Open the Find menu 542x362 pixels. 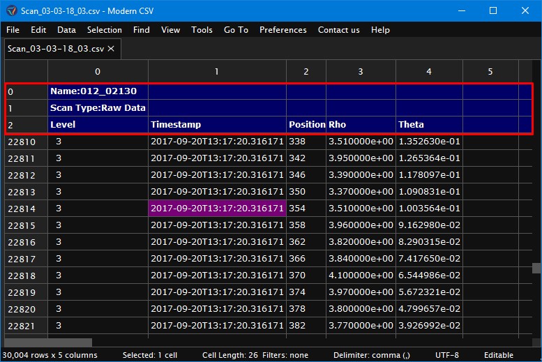point(142,30)
